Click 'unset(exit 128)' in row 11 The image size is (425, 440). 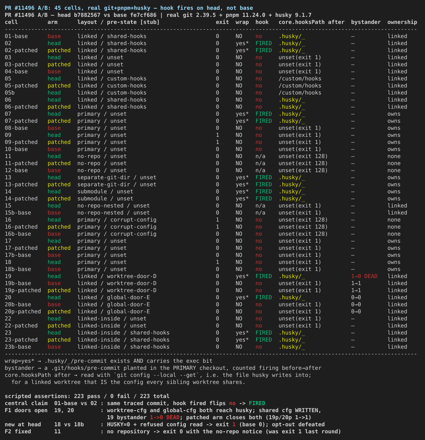point(303,156)
